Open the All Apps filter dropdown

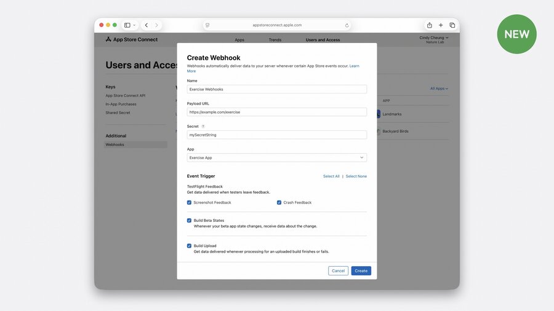439,89
